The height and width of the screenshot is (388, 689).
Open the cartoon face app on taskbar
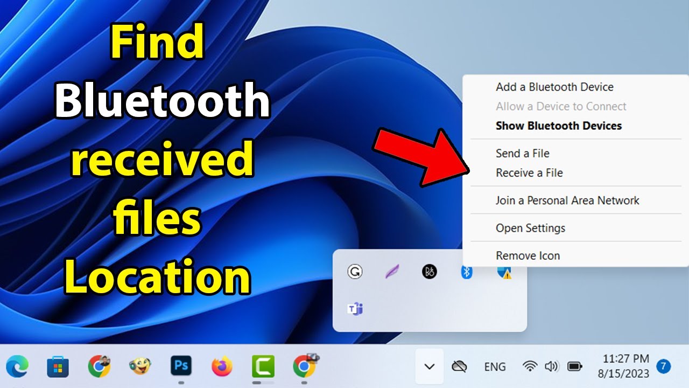[140, 367]
